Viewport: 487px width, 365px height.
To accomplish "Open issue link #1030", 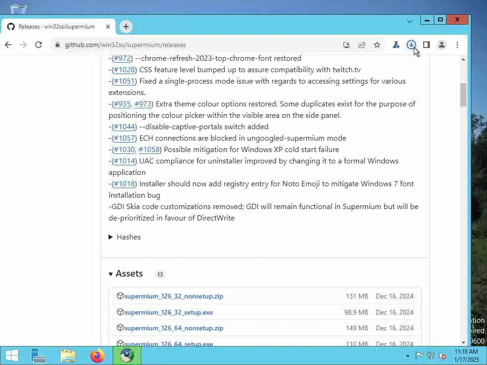I will pyautogui.click(x=124, y=150).
